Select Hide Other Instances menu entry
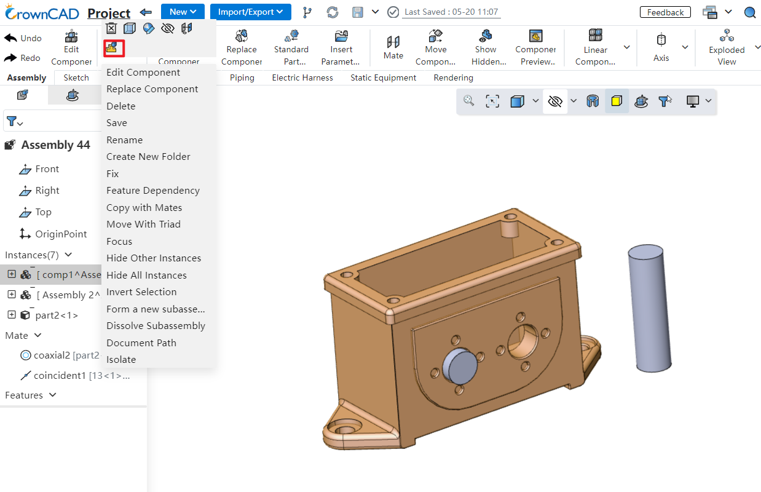Screen dimensions: 761x492 (x=154, y=258)
